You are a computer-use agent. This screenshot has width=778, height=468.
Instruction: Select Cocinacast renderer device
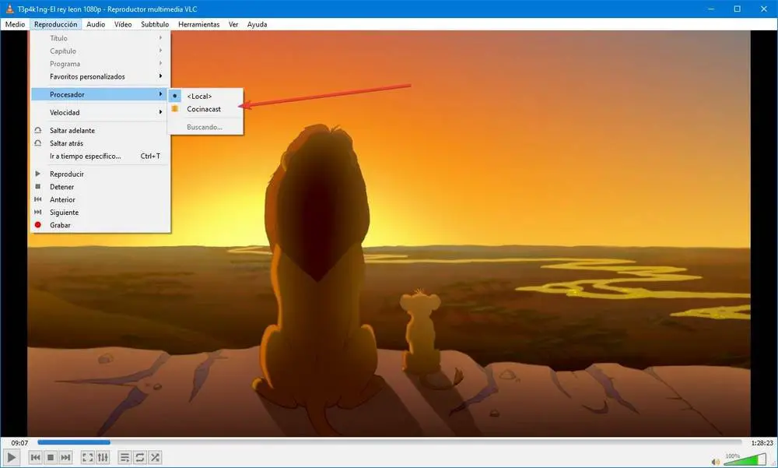pos(205,109)
